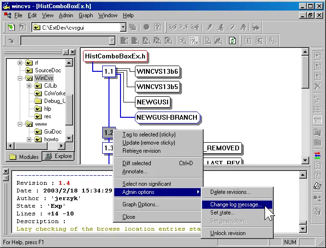Select the SourceDoc folder in the tree
Screen dimensions: 326x248
pos(48,70)
